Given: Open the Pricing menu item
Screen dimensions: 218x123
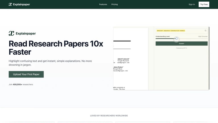Looking at the screenshot, I should pyautogui.click(x=114, y=4).
